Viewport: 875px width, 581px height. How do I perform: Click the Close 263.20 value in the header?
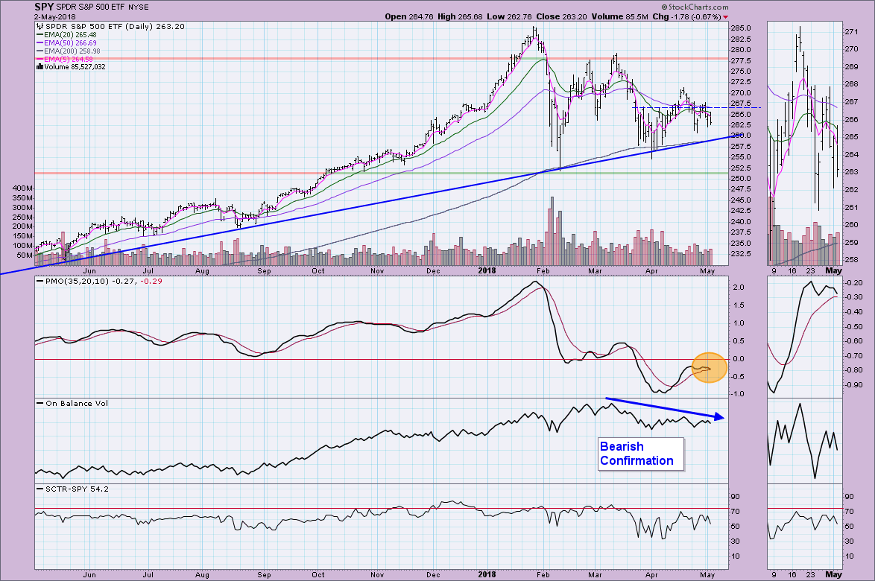[561, 16]
